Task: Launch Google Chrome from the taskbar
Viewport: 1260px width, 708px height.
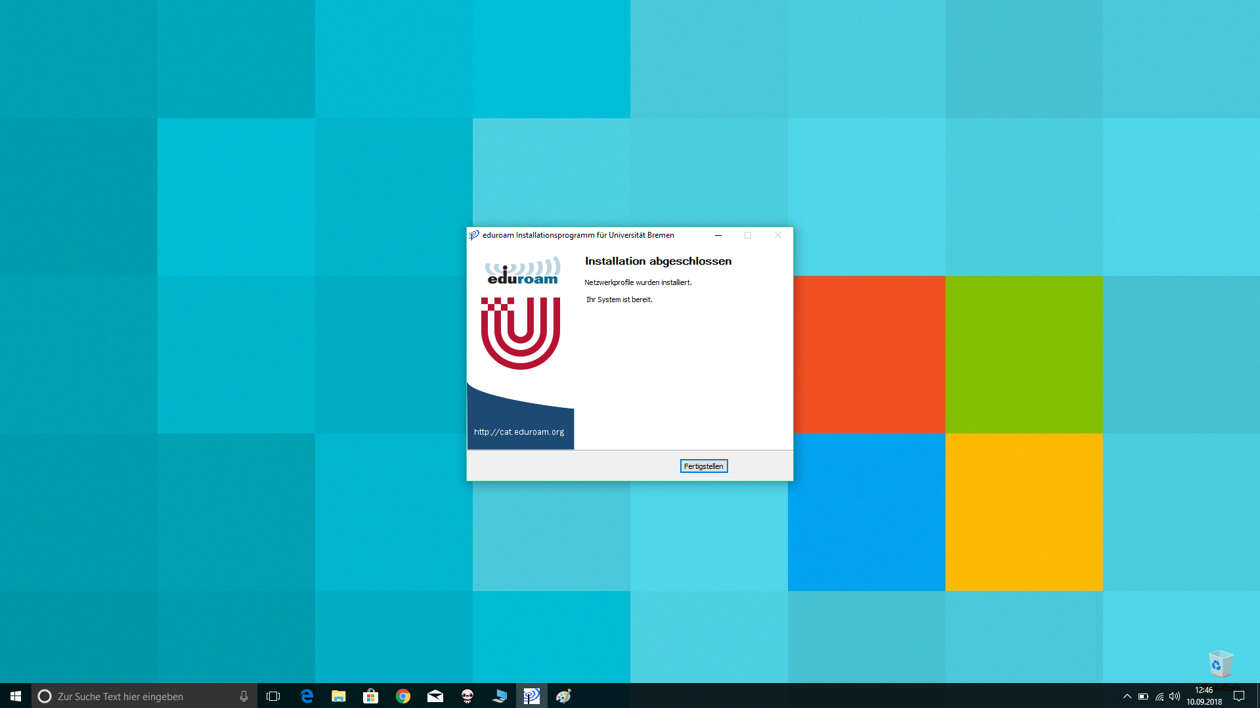Action: tap(403, 696)
